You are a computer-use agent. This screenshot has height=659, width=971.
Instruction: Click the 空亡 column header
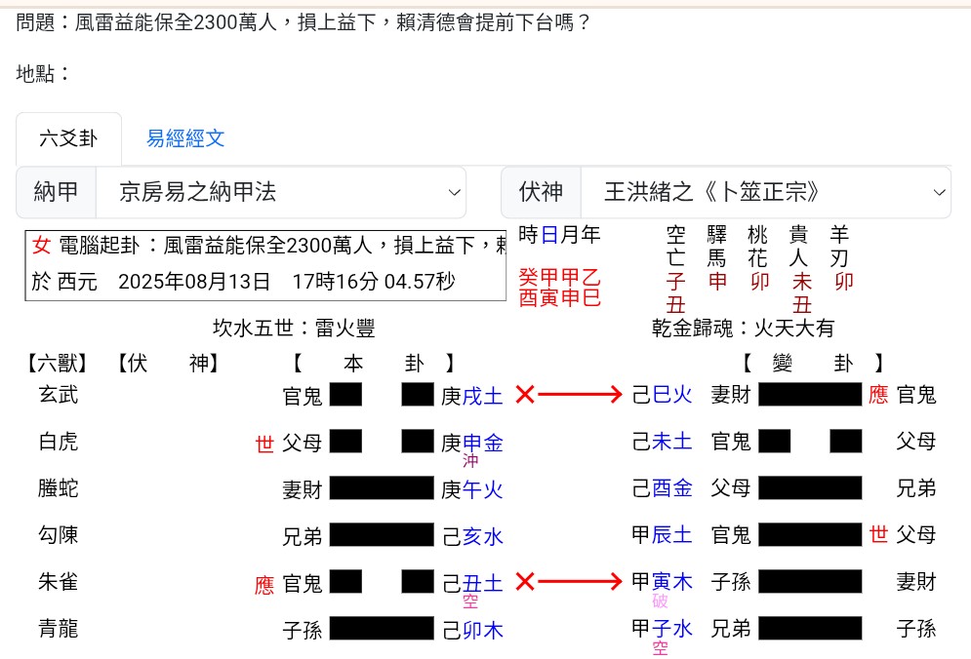click(x=674, y=246)
